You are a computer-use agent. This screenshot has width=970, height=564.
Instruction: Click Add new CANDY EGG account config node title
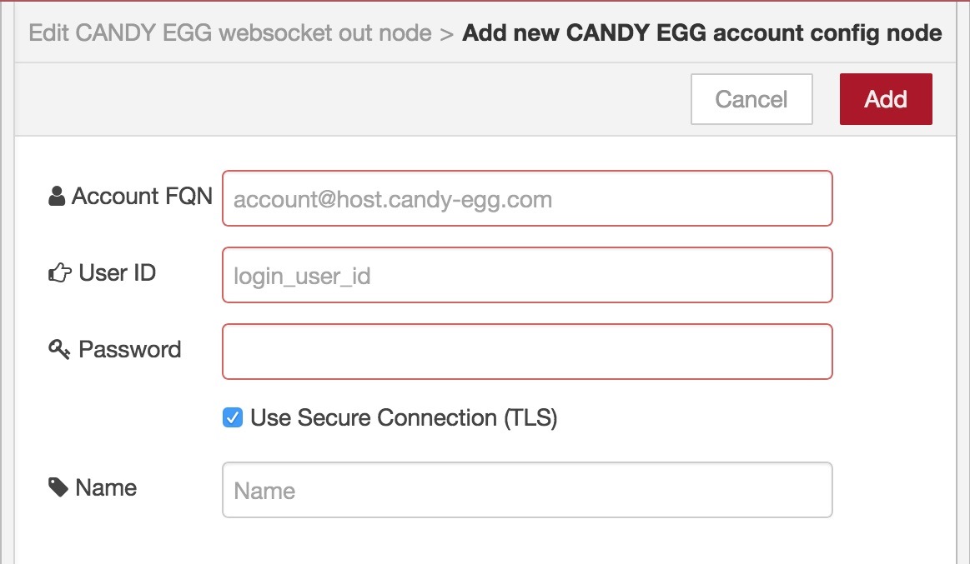[702, 32]
